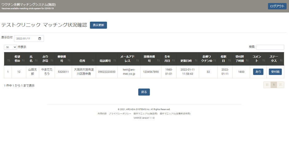This screenshot has height=151, width=289.
Task: Open the あり comment button
Action: [258, 72]
